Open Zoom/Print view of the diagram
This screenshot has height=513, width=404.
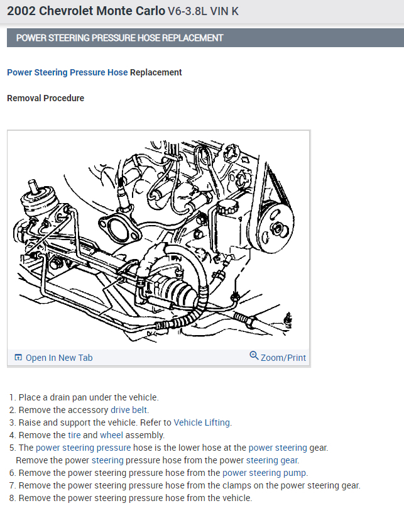278,356
